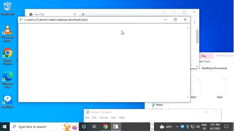Open Task View from the taskbar

point(94,127)
